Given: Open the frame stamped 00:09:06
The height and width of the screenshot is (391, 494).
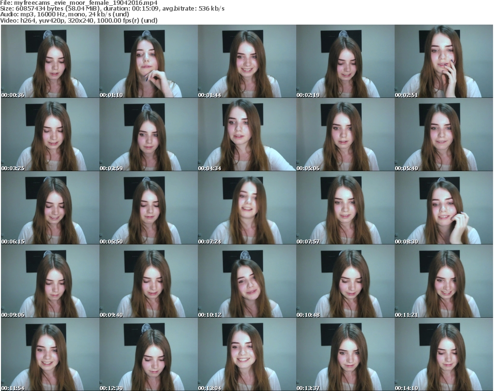Looking at the screenshot, I should click(x=50, y=281).
